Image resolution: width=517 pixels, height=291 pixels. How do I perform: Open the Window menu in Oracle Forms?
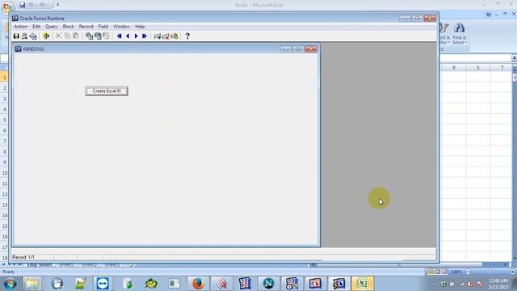[x=122, y=27]
